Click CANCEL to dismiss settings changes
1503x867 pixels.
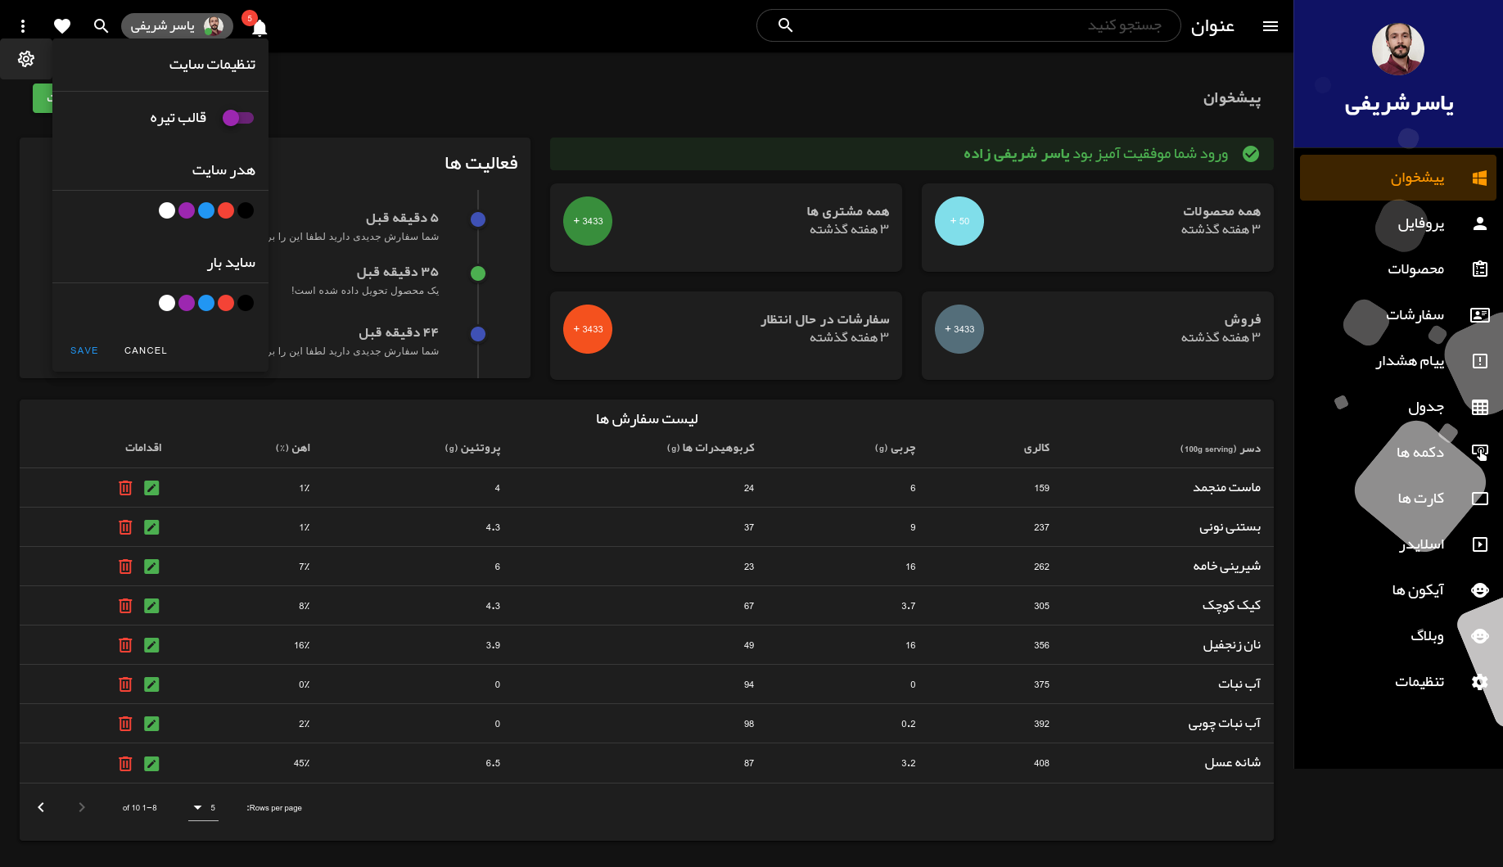(145, 350)
